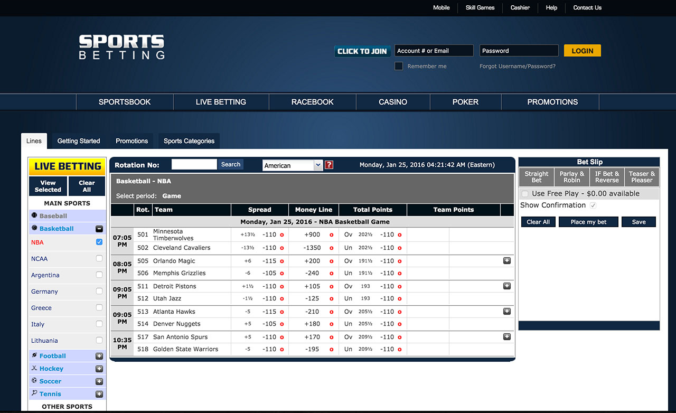Check the Lithuania league checkbox
The height and width of the screenshot is (413, 676).
[x=99, y=341]
